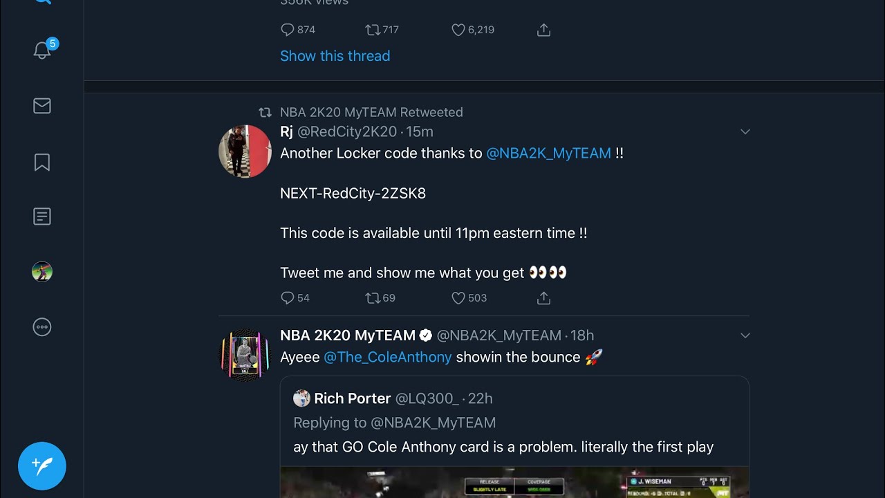Like Rj's tweet with 503 likes
Viewport: 885px width, 498px height.
458,298
